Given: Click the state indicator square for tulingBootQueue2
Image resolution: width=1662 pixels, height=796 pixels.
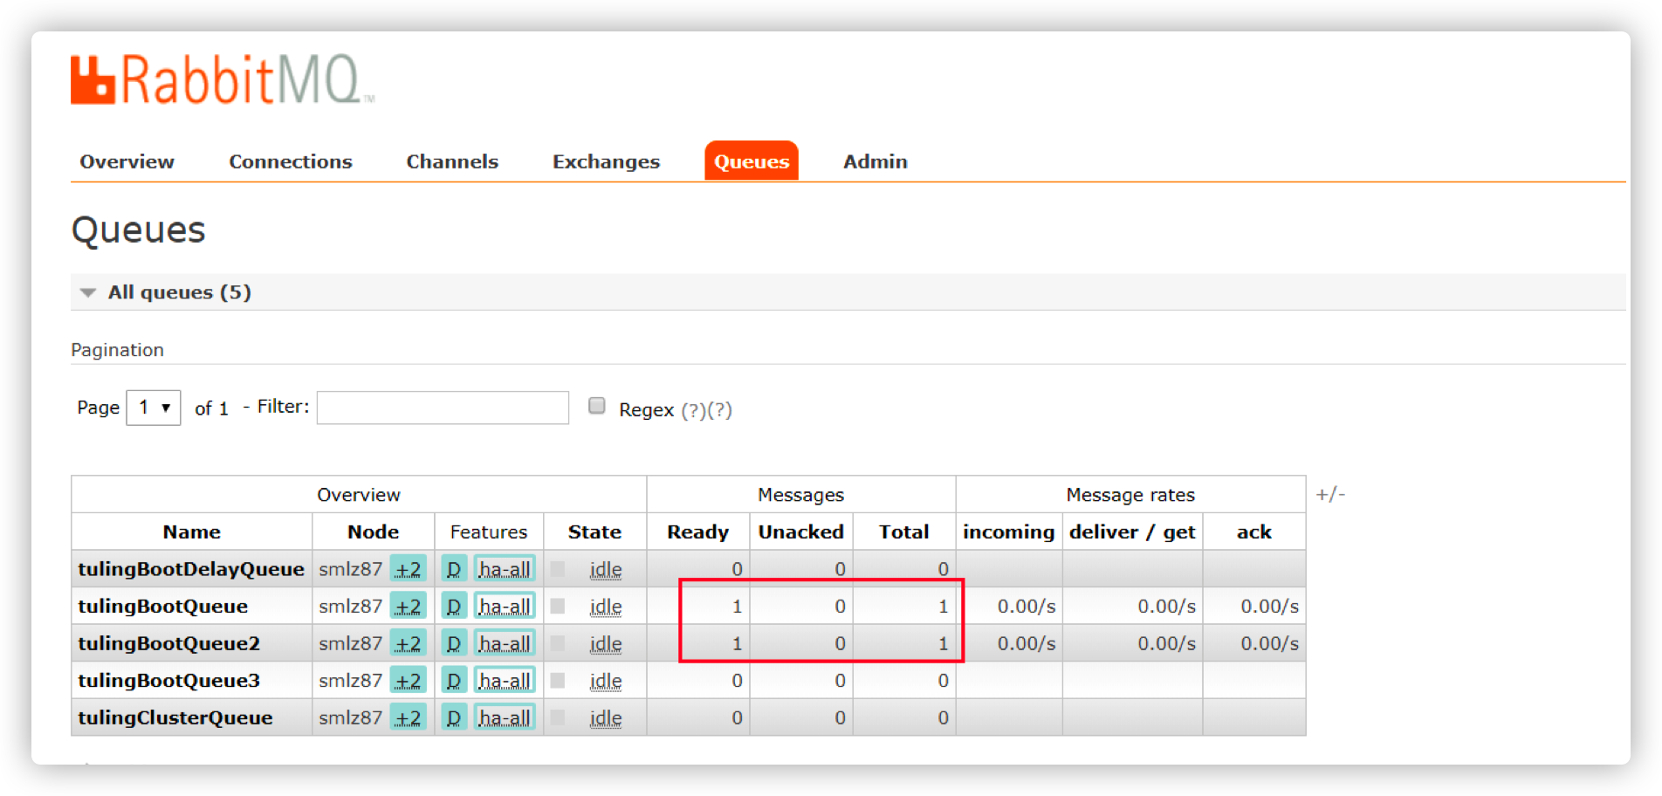Looking at the screenshot, I should pos(558,643).
